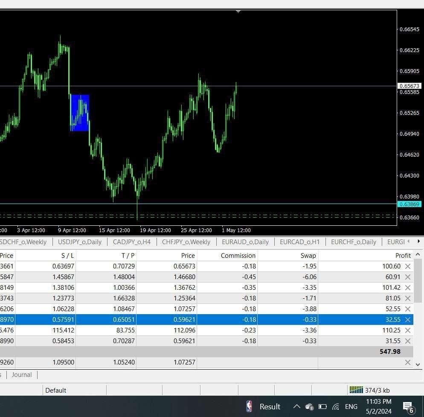Open the ENG language input indicator
The height and width of the screenshot is (417, 424).
pyautogui.click(x=351, y=406)
